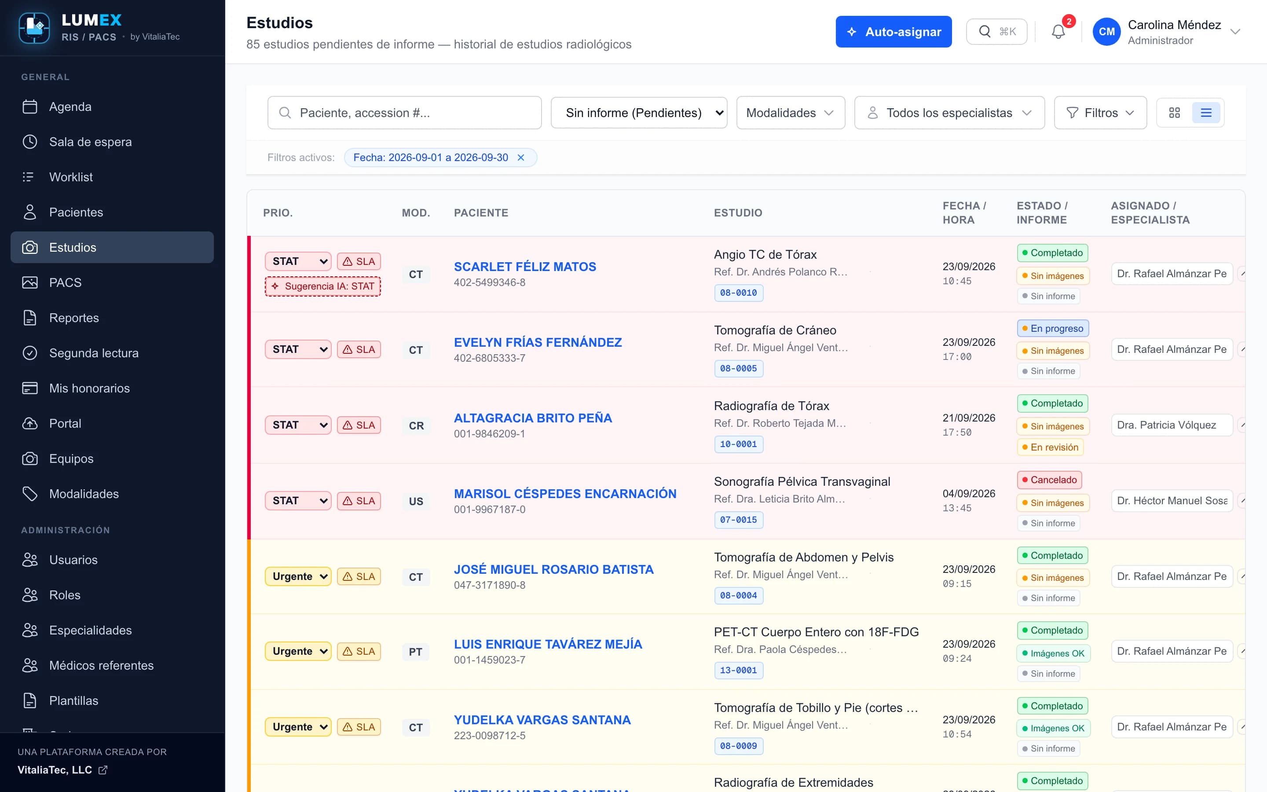Click the Pacientes person icon
Screen dimensions: 1267x792
(30, 212)
